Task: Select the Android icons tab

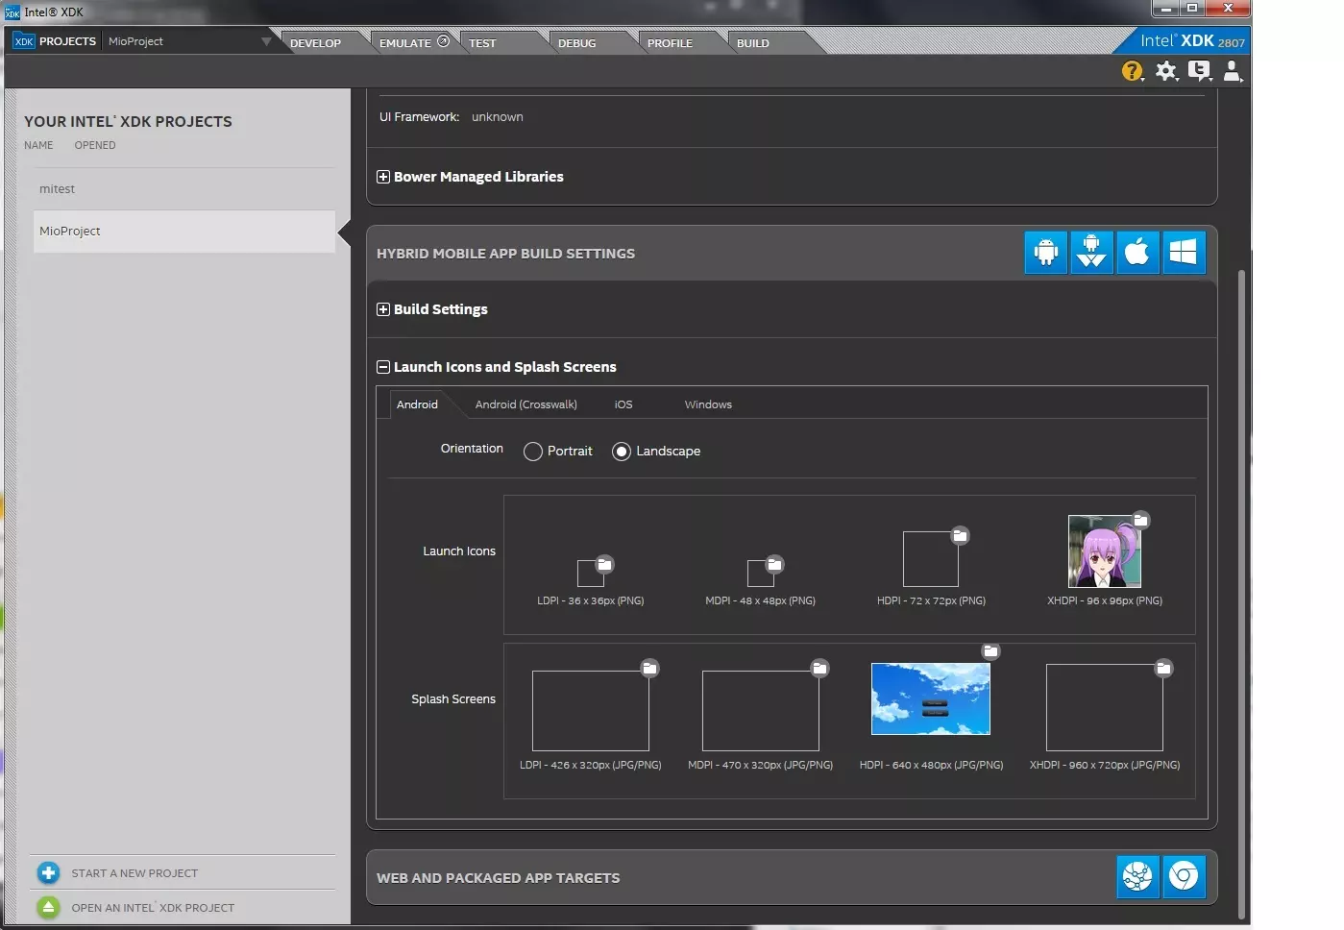Action: 417,404
